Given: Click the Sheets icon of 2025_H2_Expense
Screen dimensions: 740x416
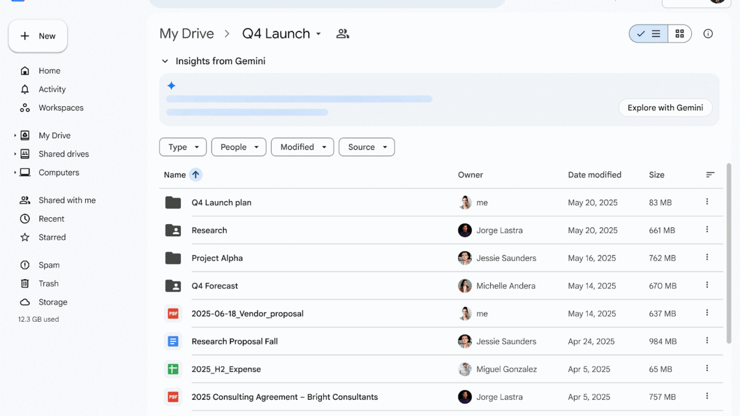Looking at the screenshot, I should (173, 369).
